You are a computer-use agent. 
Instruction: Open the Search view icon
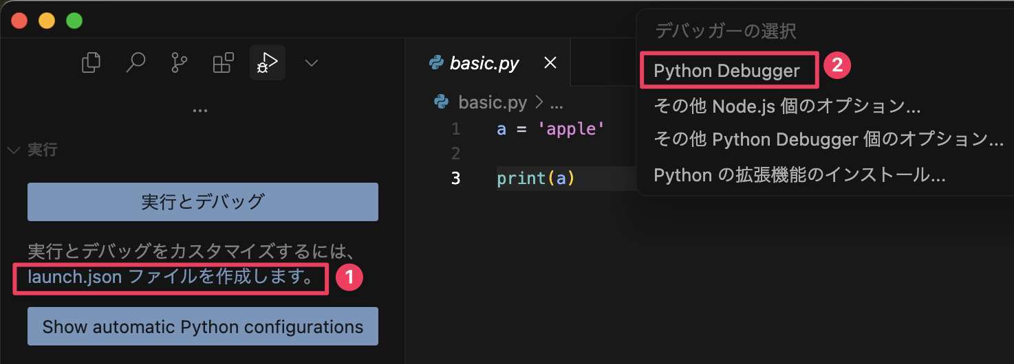tap(135, 63)
